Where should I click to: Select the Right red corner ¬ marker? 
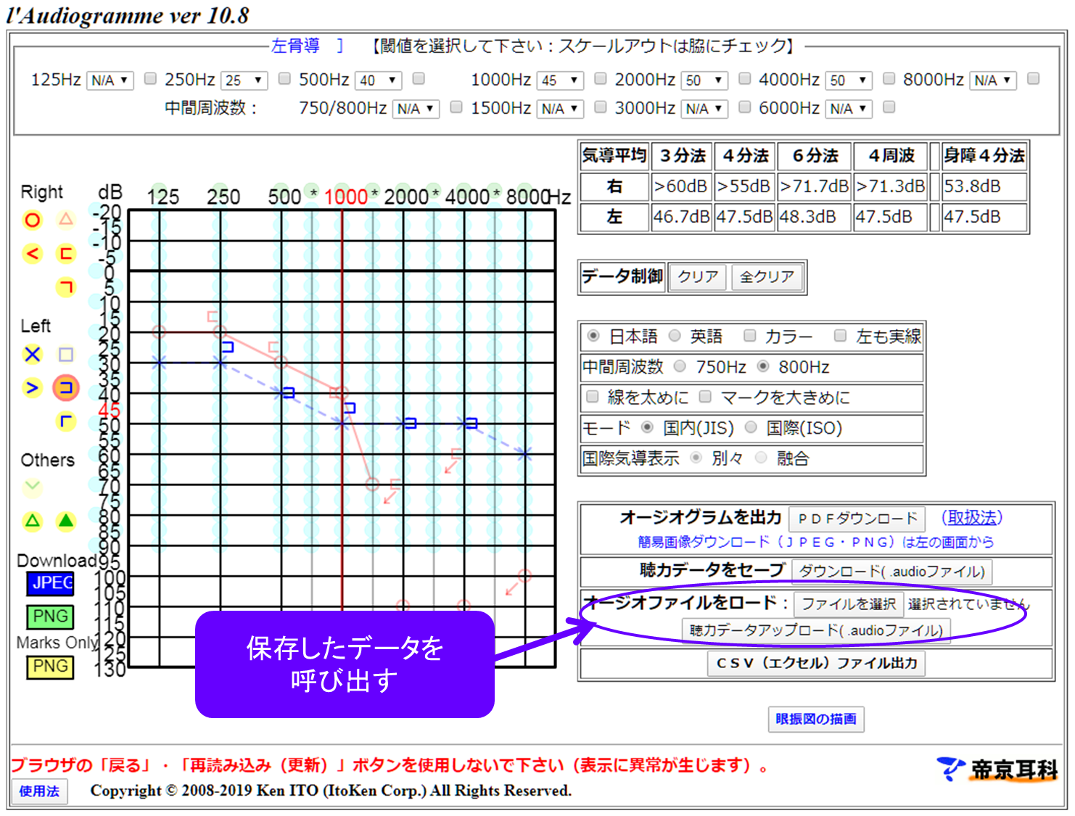click(x=66, y=287)
